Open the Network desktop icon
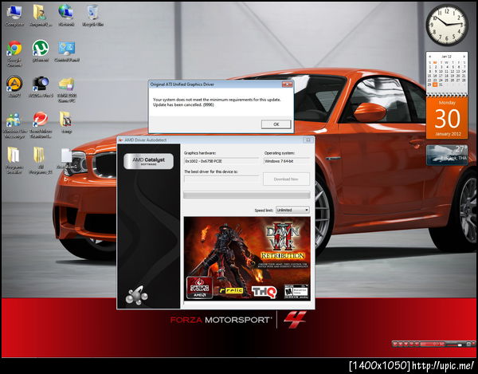This screenshot has height=374, width=478. point(66,16)
